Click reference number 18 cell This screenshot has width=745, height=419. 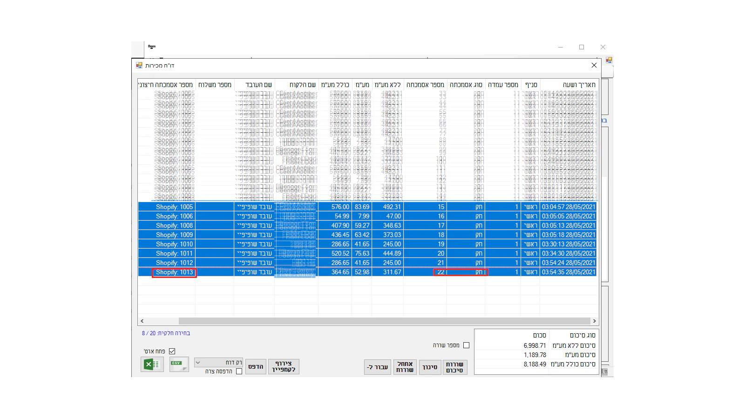click(x=425, y=235)
